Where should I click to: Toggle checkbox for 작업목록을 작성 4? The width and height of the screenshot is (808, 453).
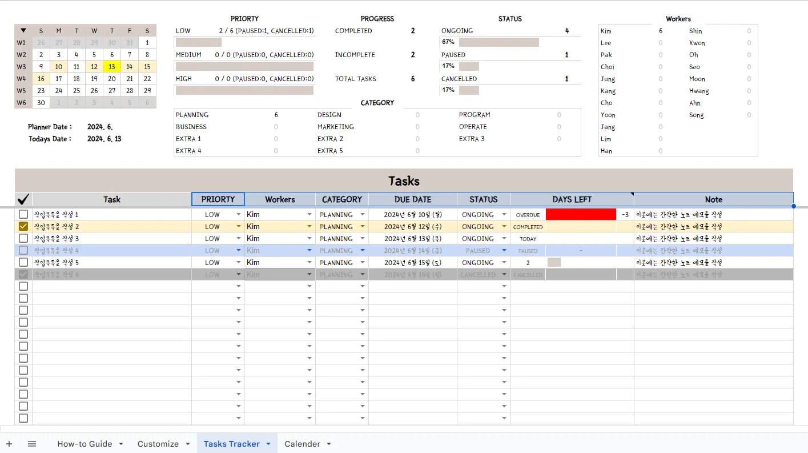(23, 250)
